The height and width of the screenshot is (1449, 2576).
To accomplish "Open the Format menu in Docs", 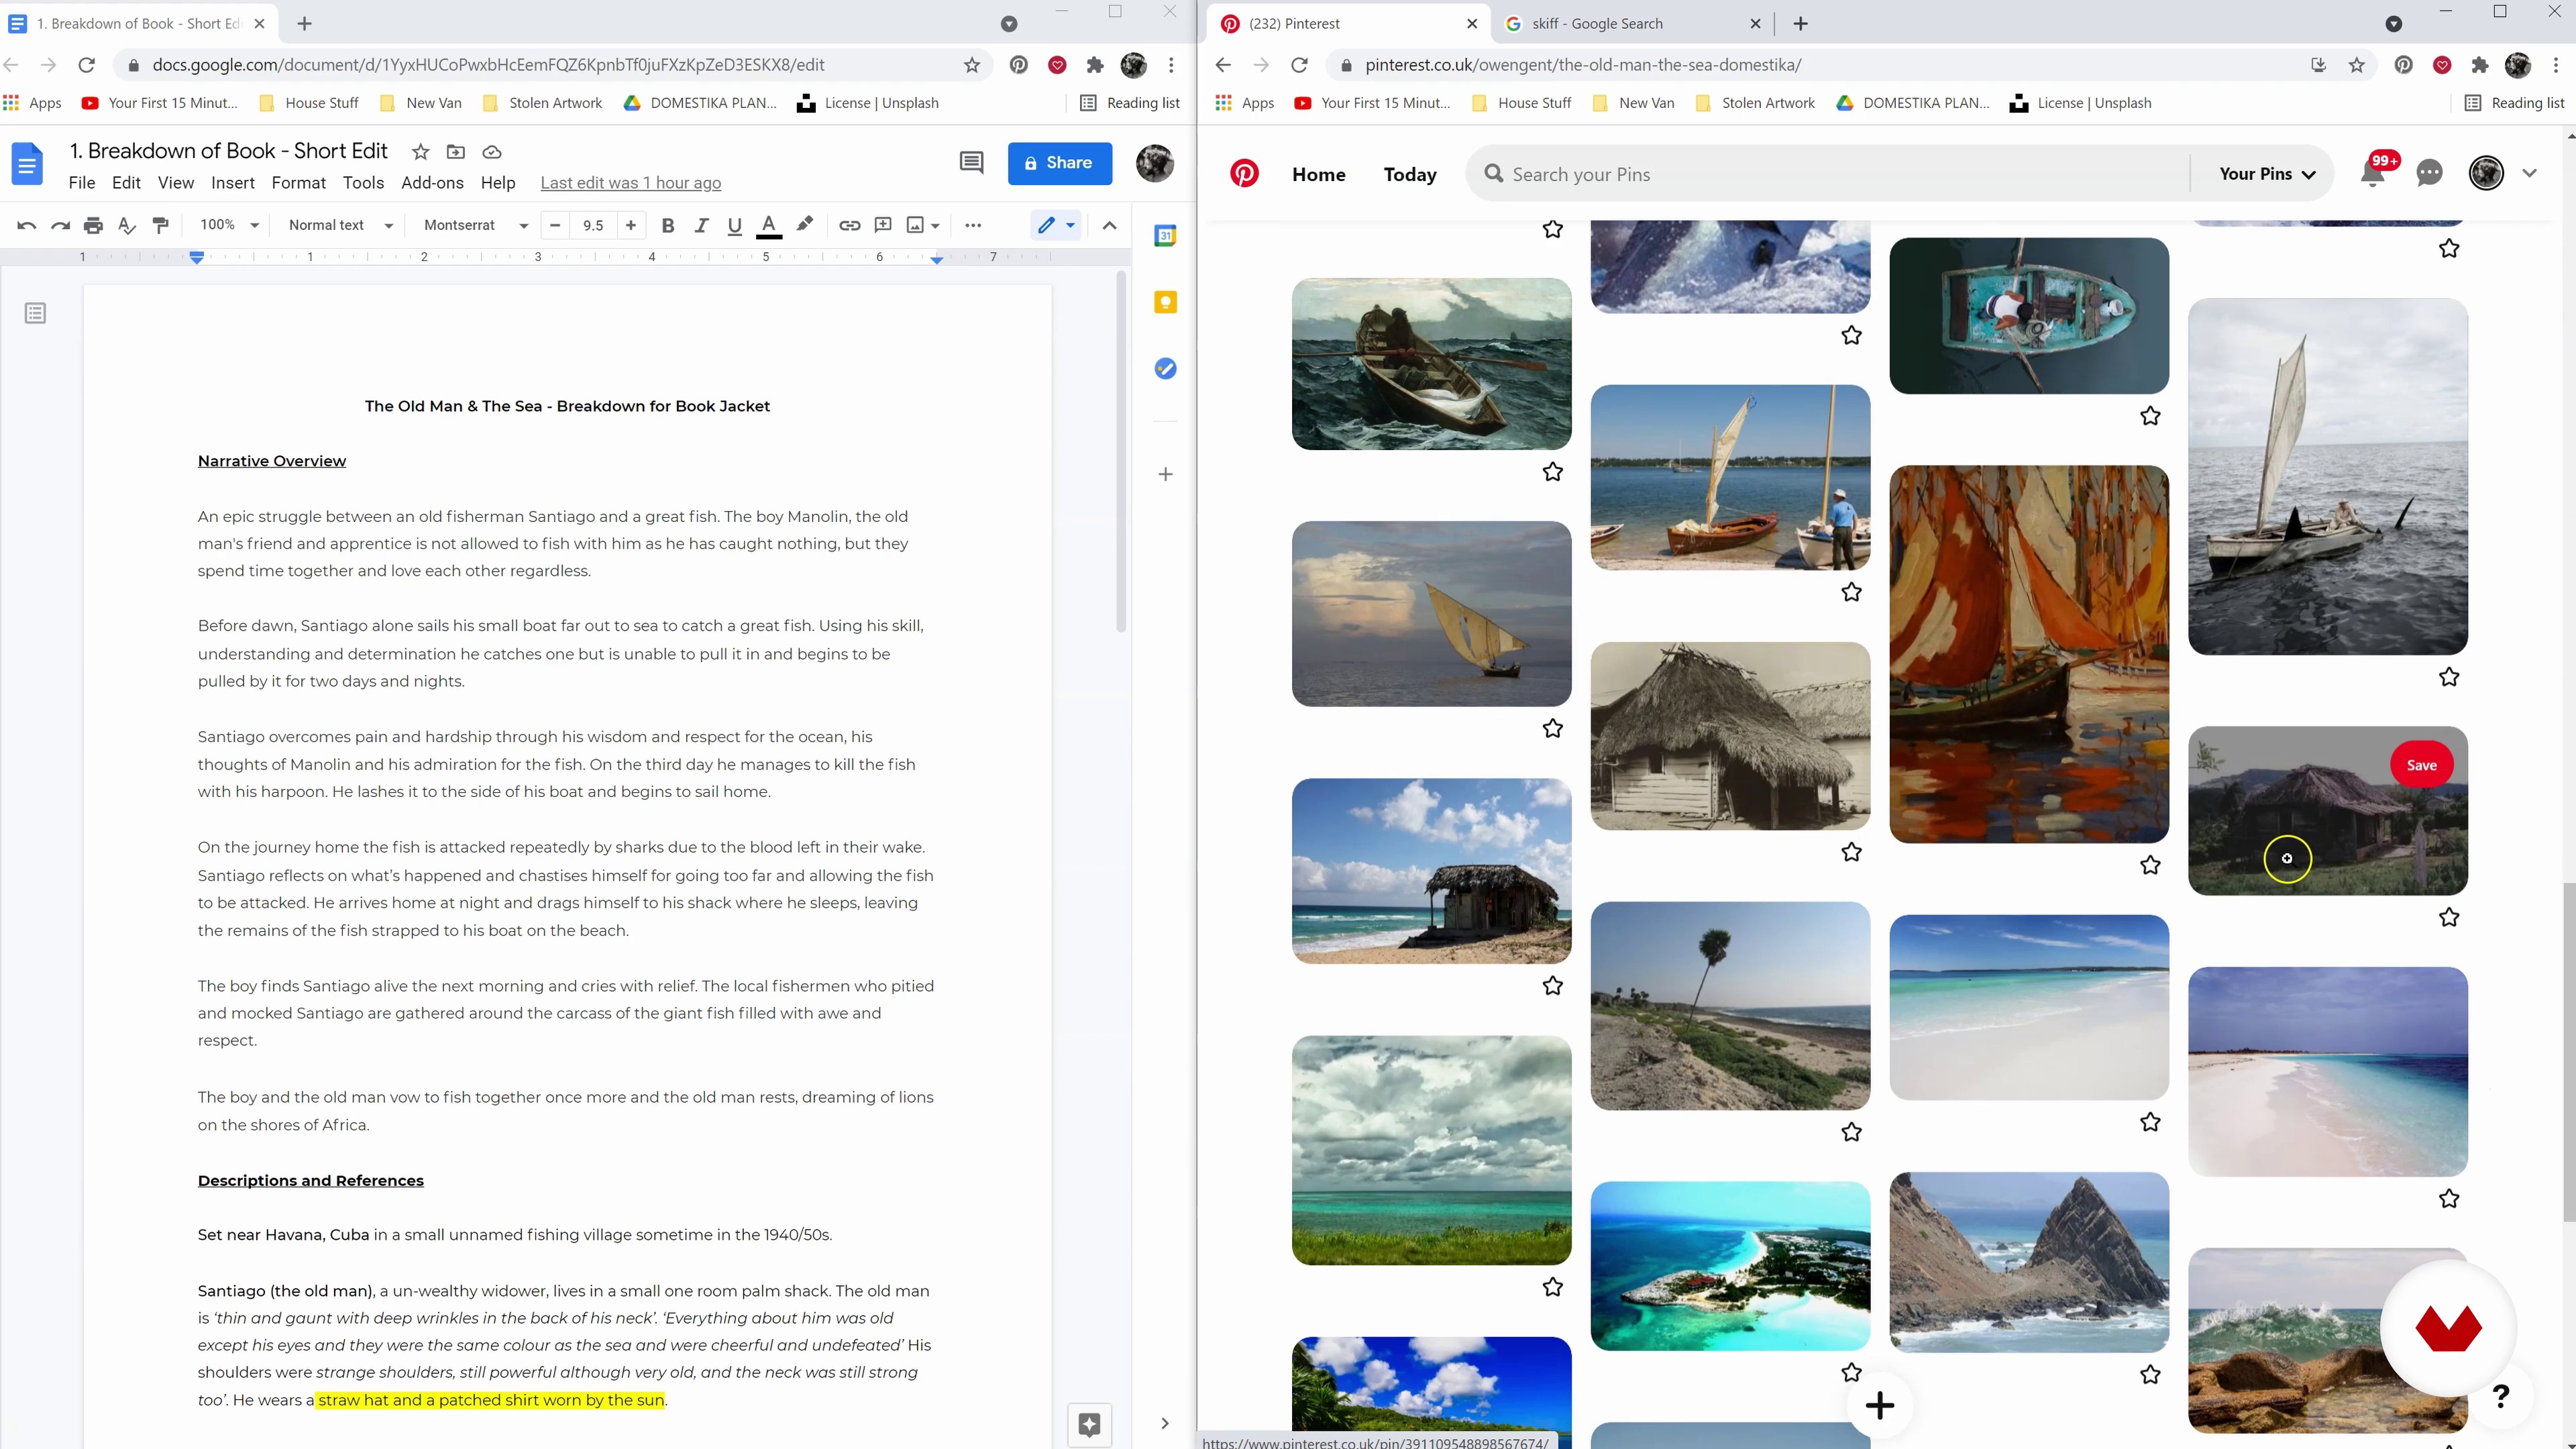I will 299,183.
